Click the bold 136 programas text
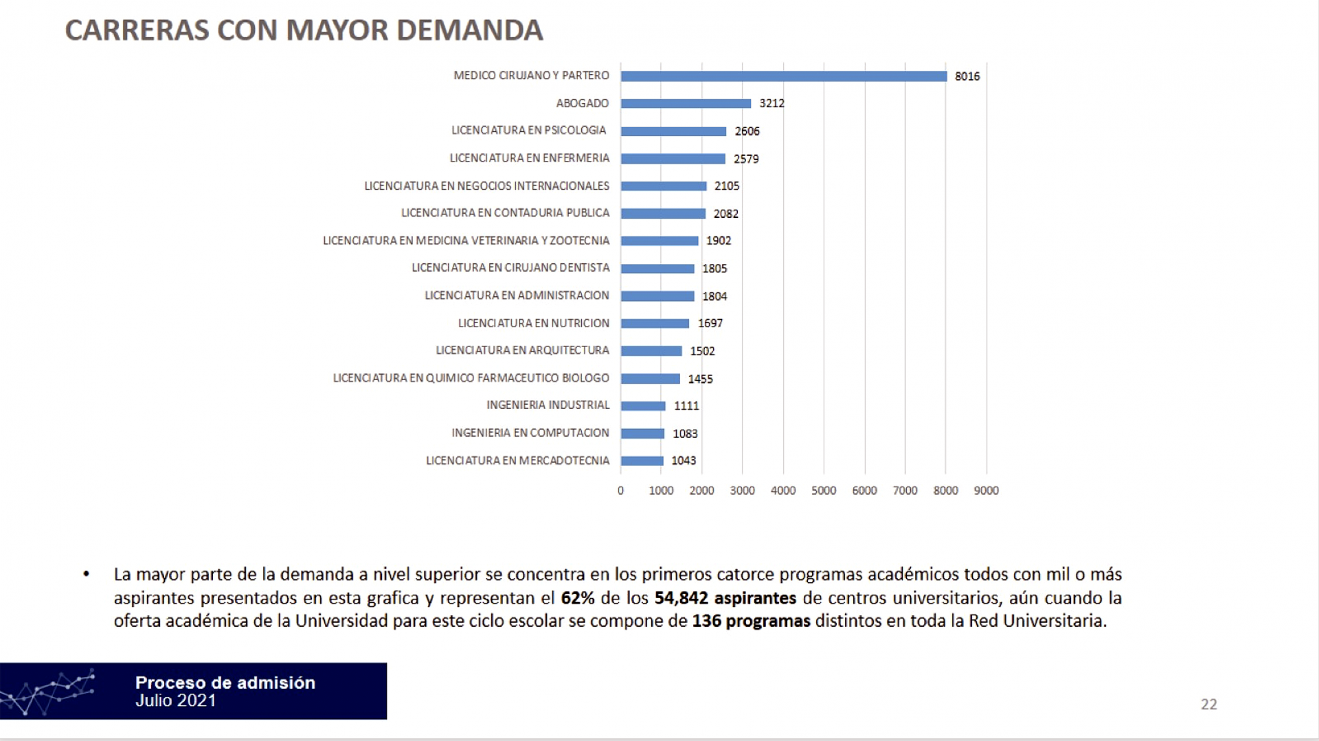1319x741 pixels. [752, 621]
